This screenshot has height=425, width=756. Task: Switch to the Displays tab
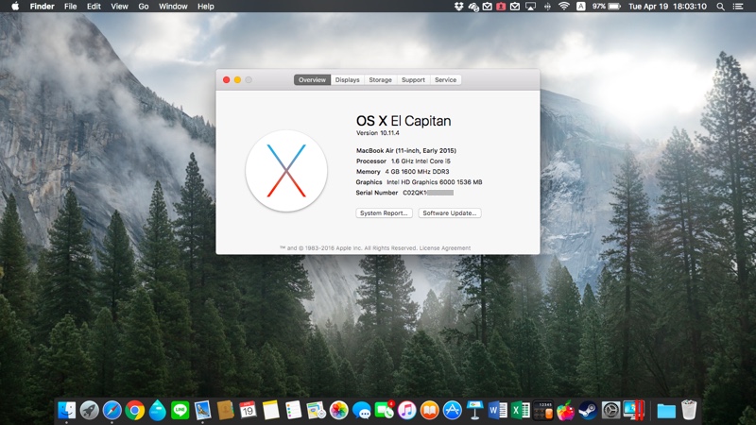click(x=347, y=80)
